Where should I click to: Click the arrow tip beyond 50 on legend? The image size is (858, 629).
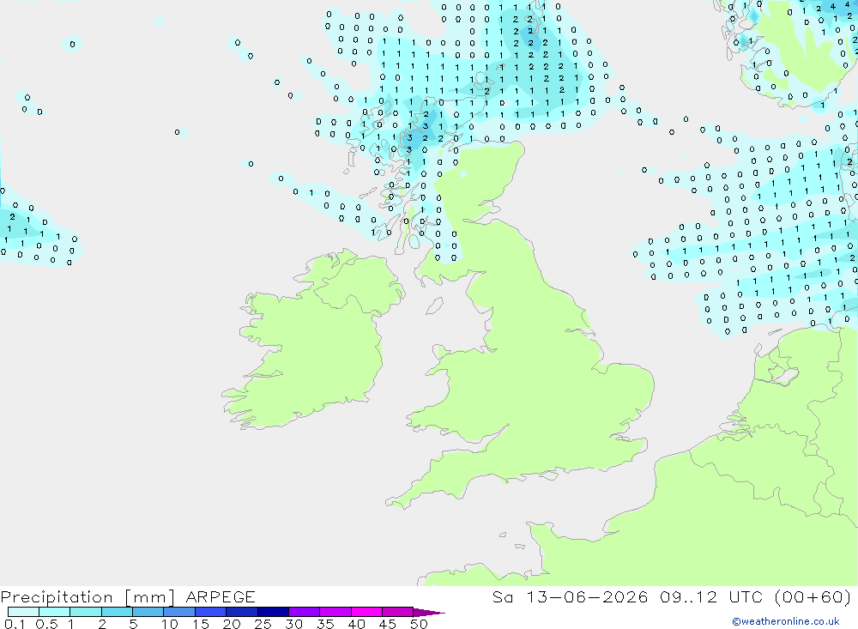[430, 613]
